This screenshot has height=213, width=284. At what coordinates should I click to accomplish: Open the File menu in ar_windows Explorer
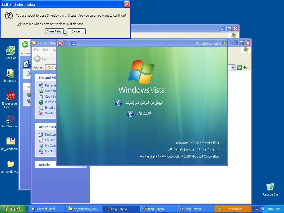[36, 50]
